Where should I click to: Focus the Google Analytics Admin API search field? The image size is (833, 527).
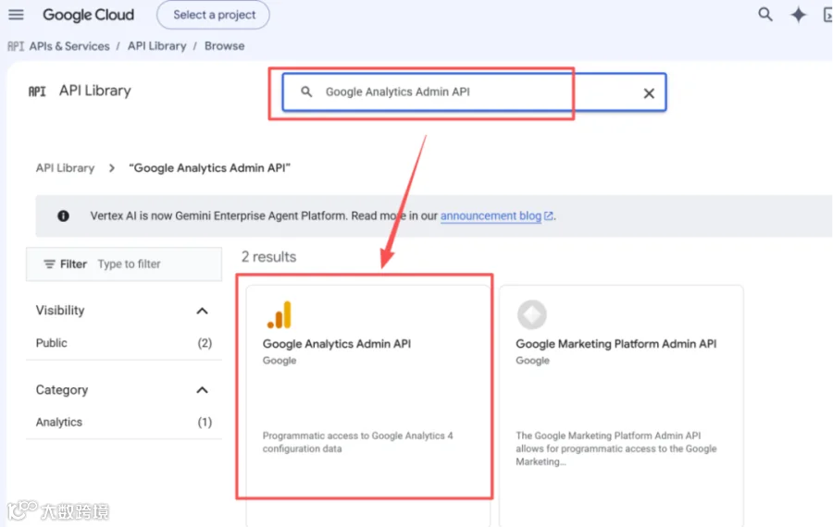pos(474,92)
